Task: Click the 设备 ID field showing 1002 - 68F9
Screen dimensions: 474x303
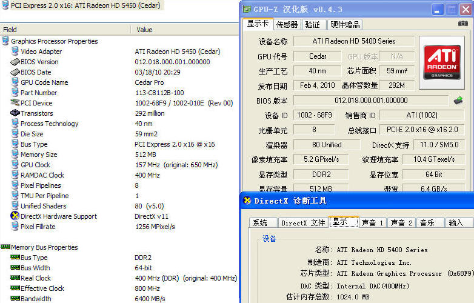Action: [315, 115]
